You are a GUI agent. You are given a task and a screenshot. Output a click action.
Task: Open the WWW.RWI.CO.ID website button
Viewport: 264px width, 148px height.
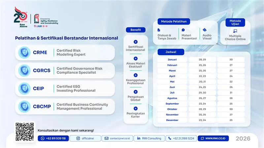tap(213, 138)
